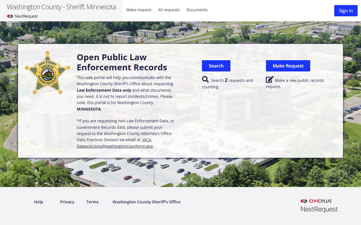361x225 pixels.
Task: Click the CivicPlus NextRequest footer logo
Action: coord(319,206)
